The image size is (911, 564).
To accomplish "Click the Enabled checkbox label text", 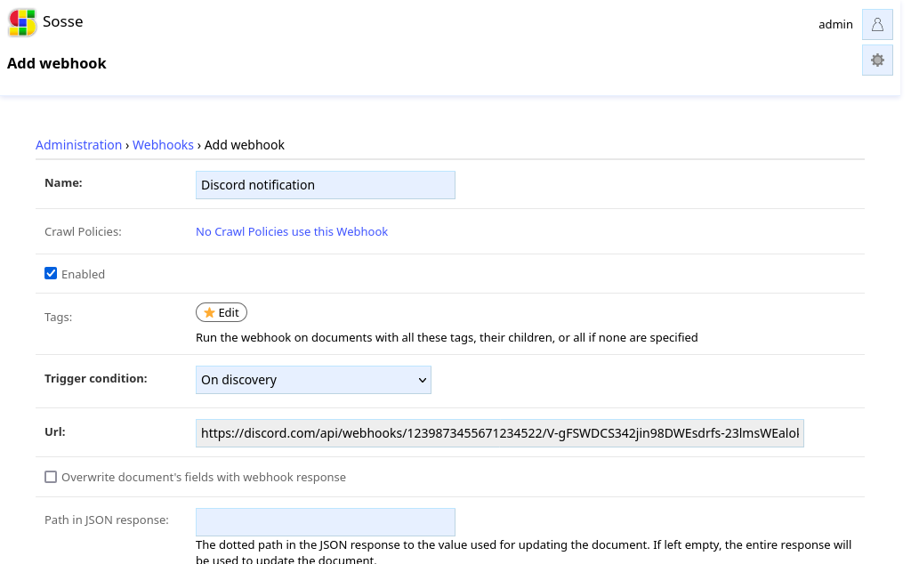I will (x=83, y=274).
